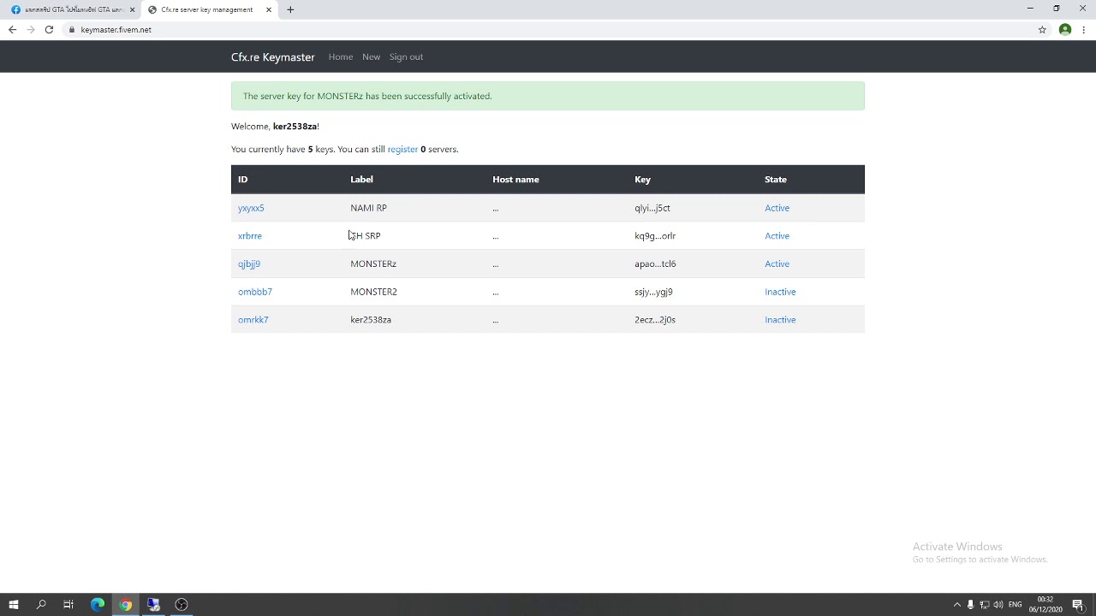Open the Chrome profile avatar
This screenshot has height=616, width=1096.
point(1065,29)
